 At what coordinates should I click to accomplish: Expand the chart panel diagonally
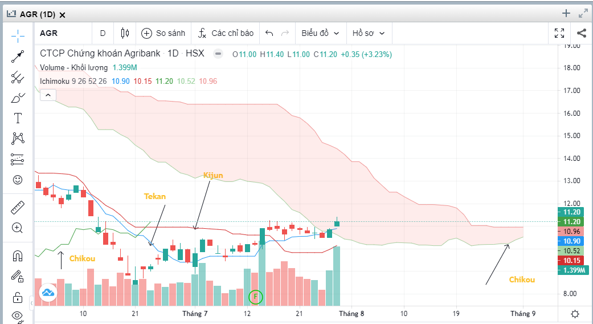[583, 14]
